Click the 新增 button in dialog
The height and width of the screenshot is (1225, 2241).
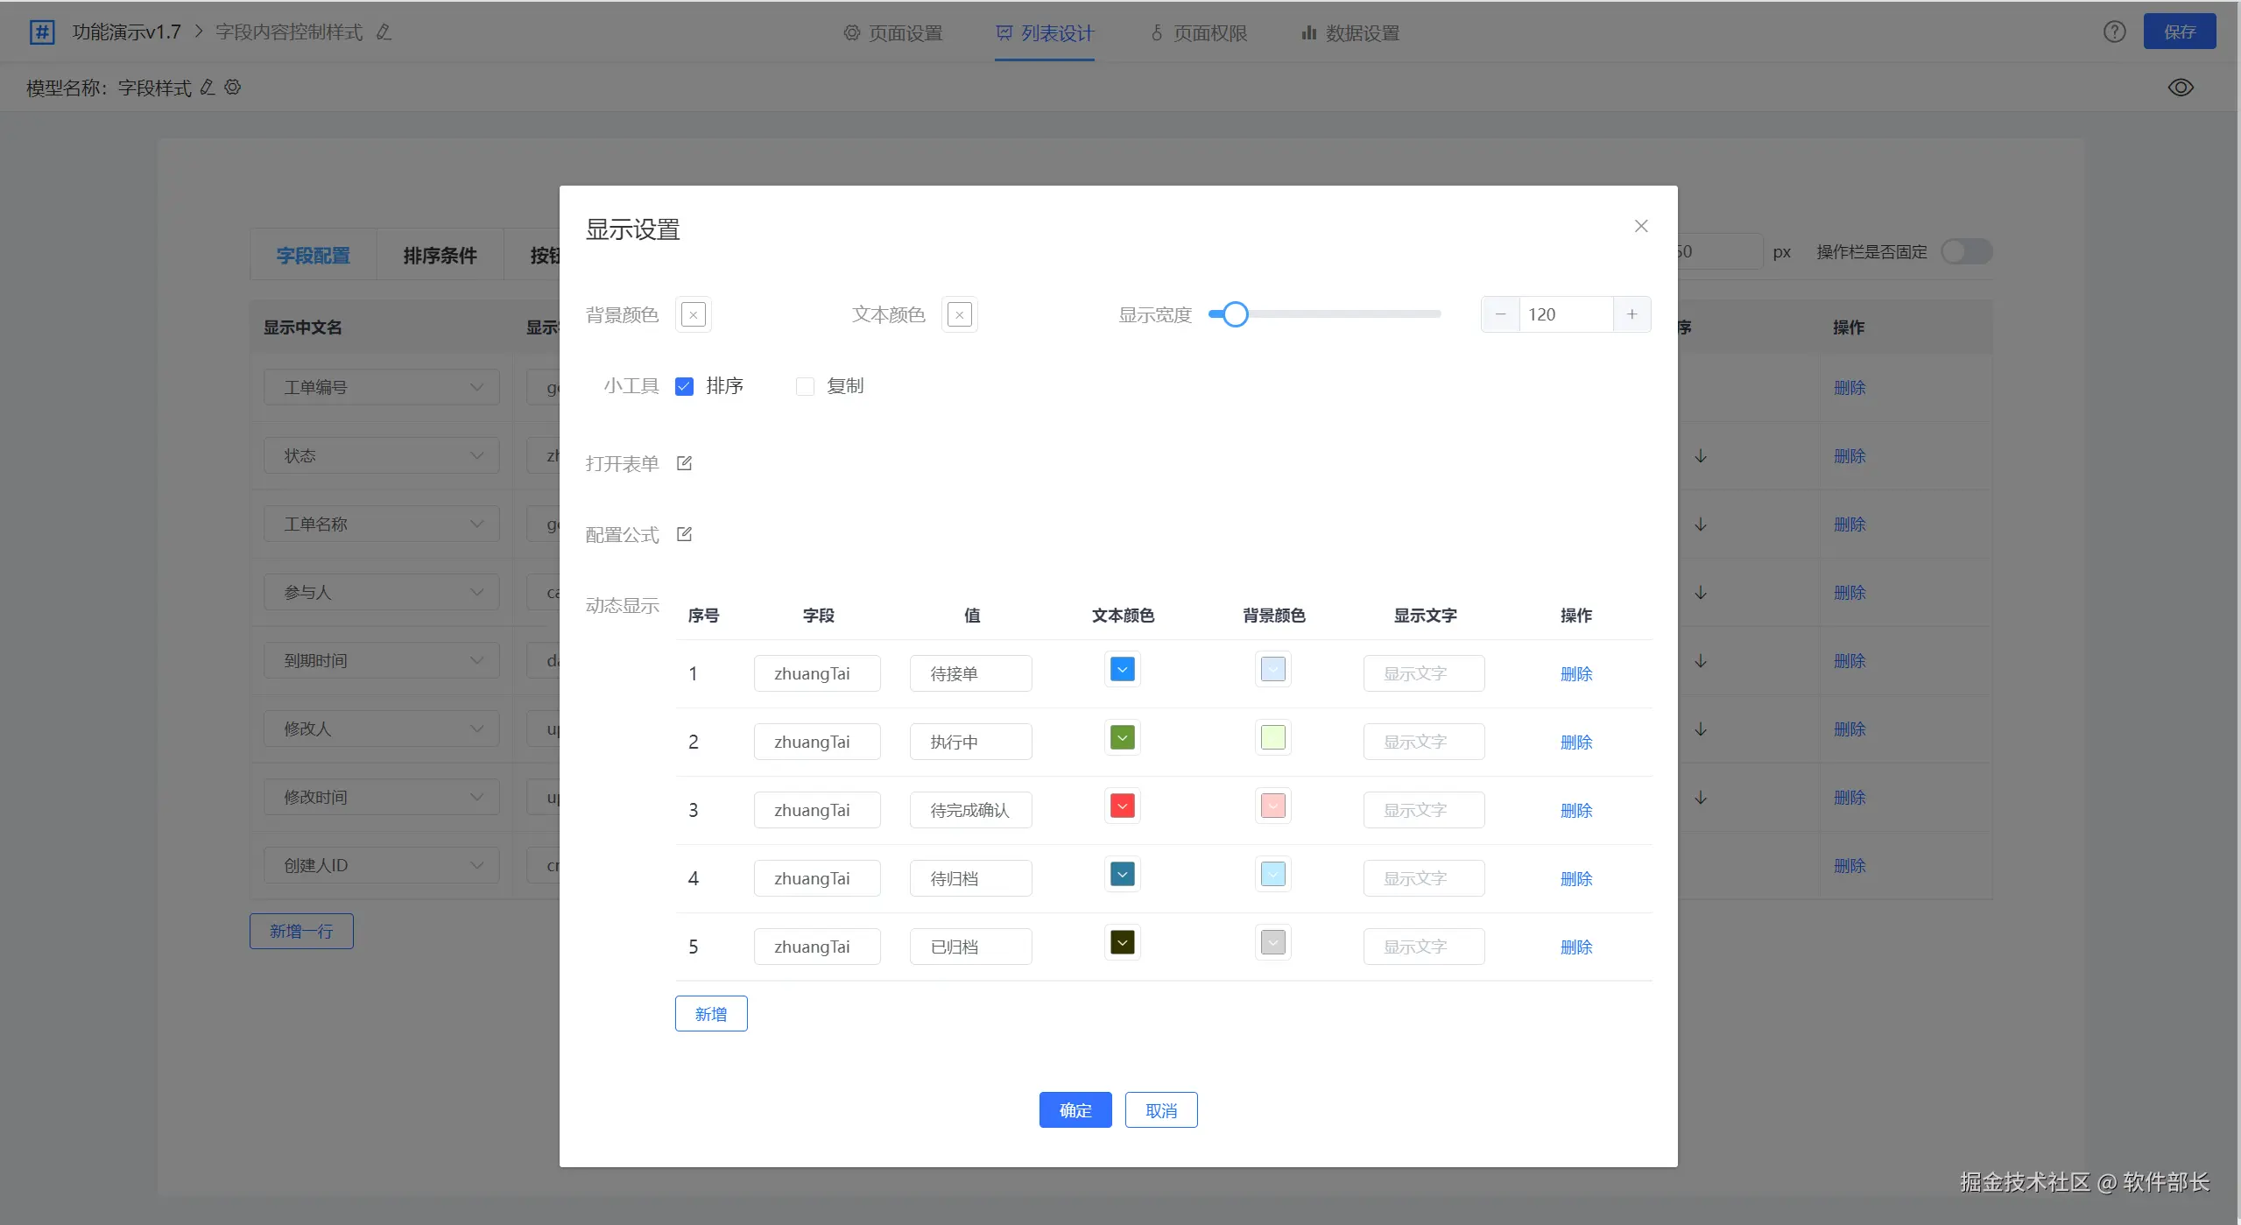click(710, 1014)
